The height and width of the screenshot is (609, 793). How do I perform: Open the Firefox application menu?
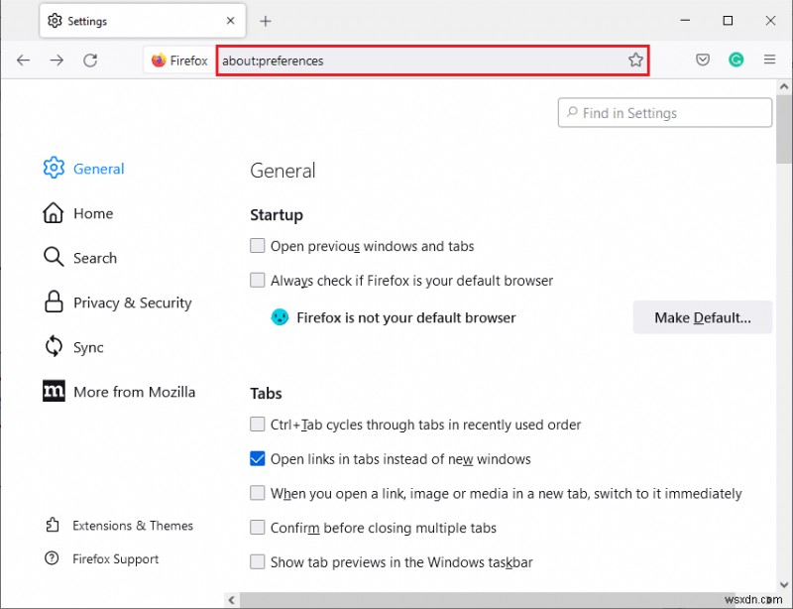click(770, 60)
